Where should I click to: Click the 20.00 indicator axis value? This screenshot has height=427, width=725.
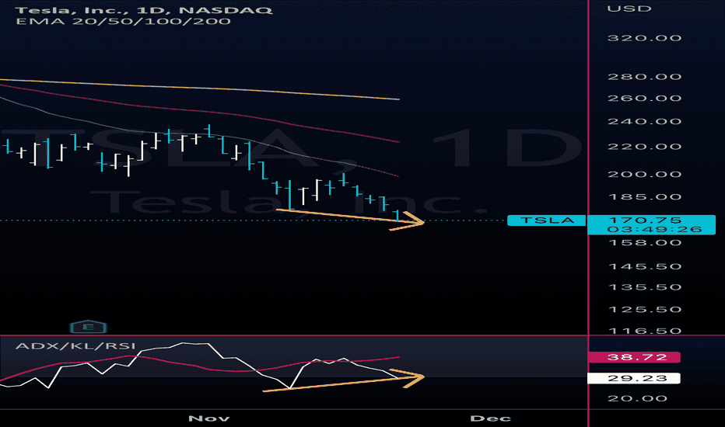coord(637,398)
